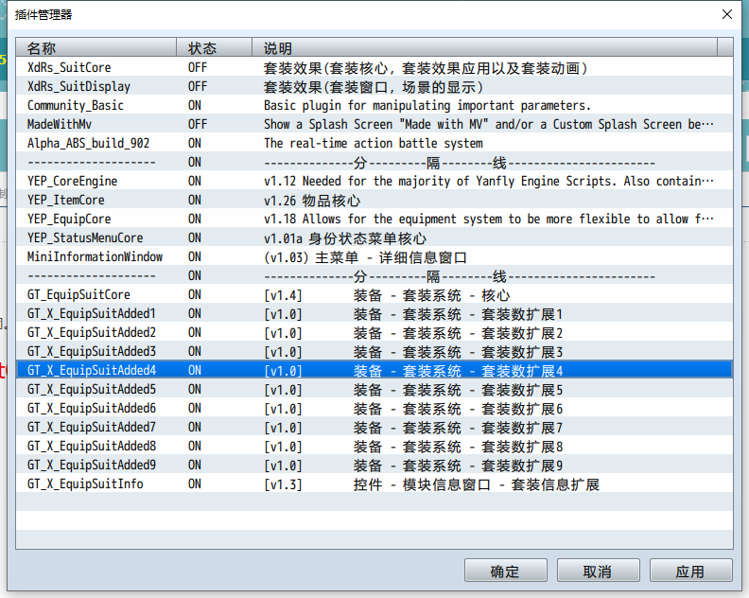Click description 主菜单 - 详细信息窗口
The image size is (749, 598).
coord(391,257)
